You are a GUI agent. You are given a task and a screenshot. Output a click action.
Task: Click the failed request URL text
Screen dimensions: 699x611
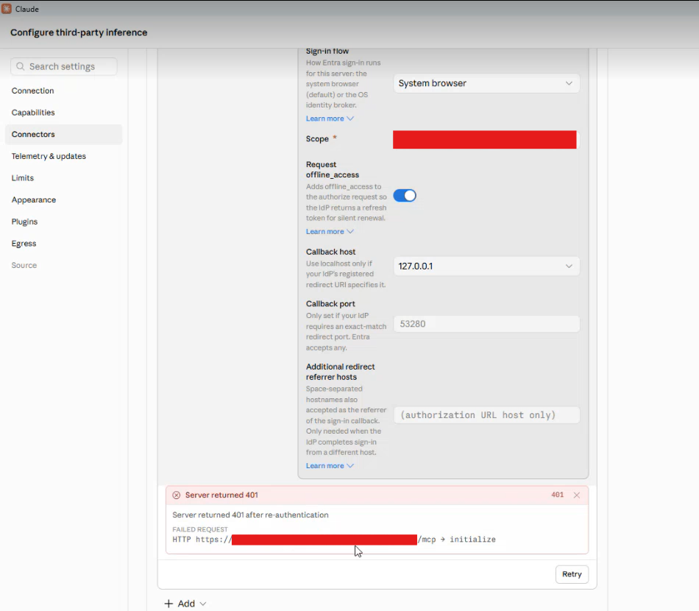[x=334, y=540]
